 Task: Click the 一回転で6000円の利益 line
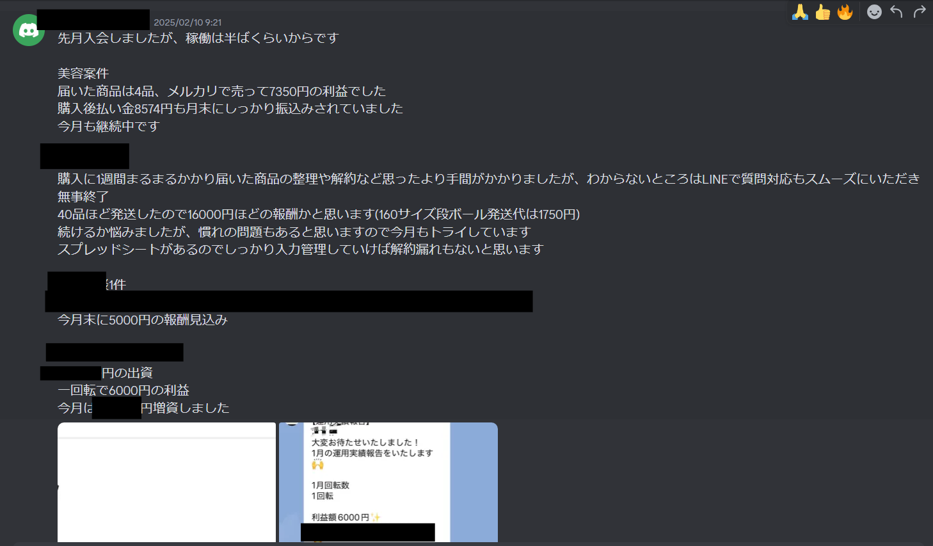[x=124, y=390]
